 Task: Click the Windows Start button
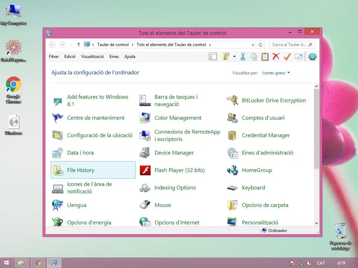point(6,263)
